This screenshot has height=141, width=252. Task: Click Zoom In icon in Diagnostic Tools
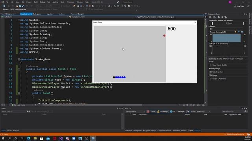pos(219,17)
